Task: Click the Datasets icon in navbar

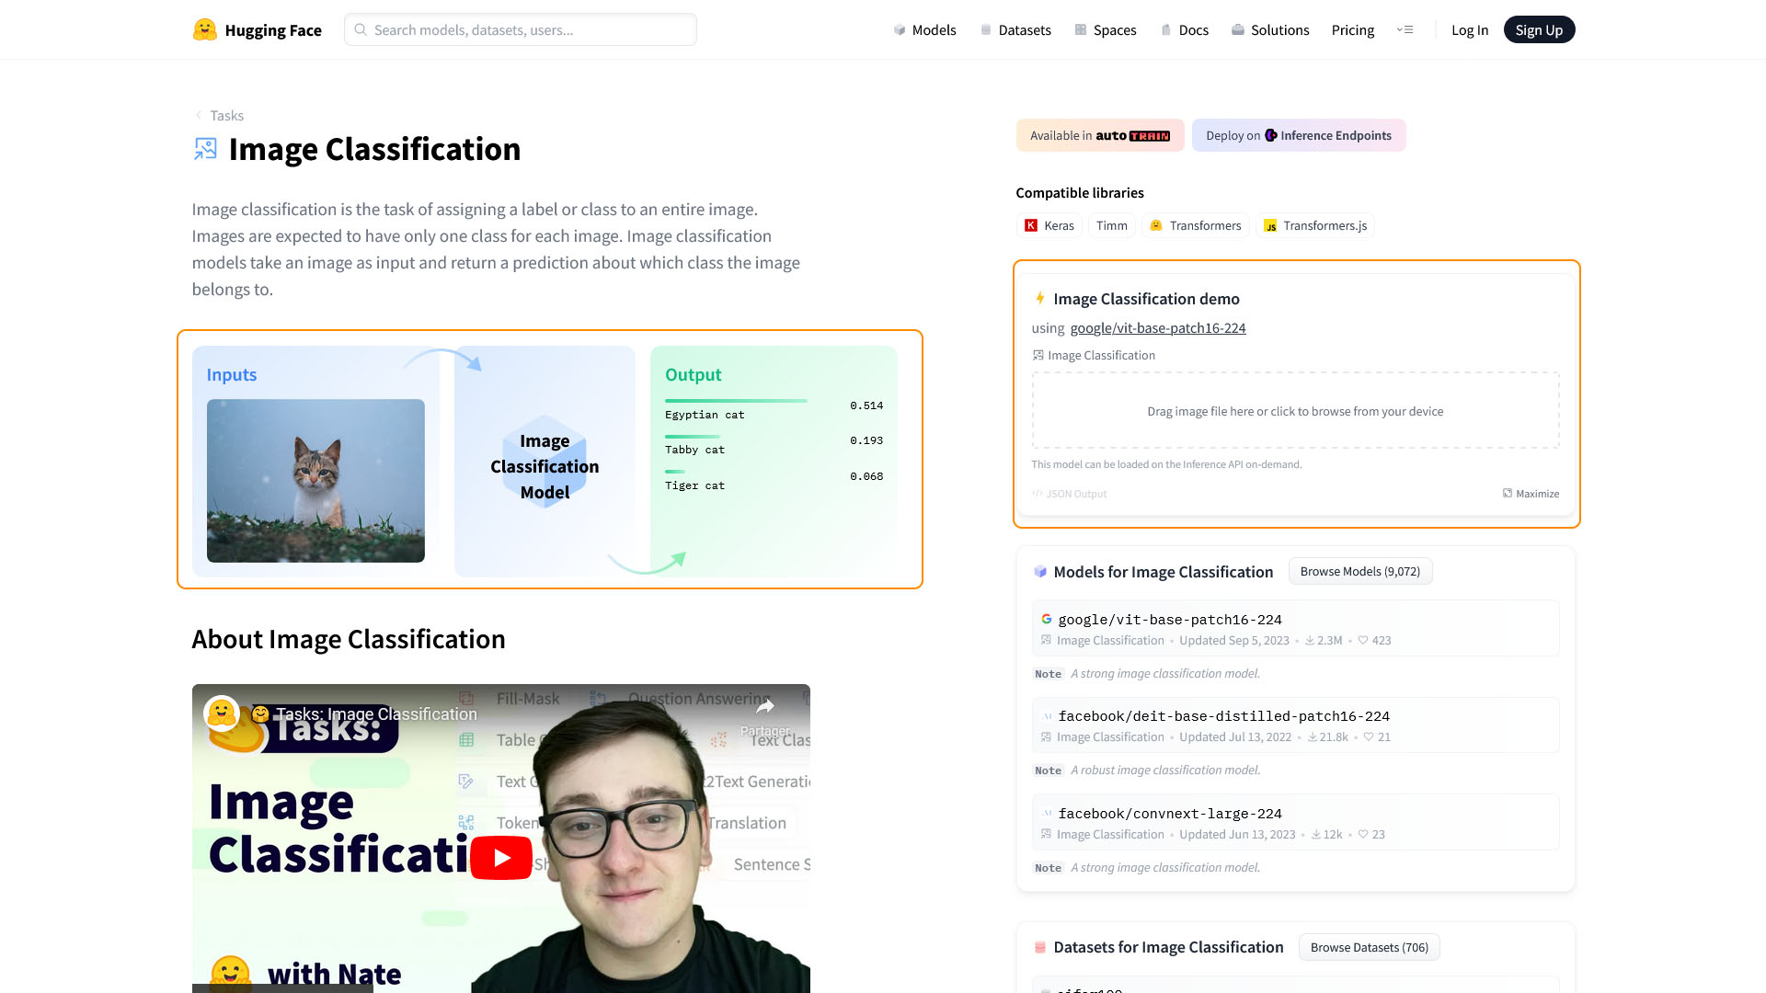Action: pos(986,30)
